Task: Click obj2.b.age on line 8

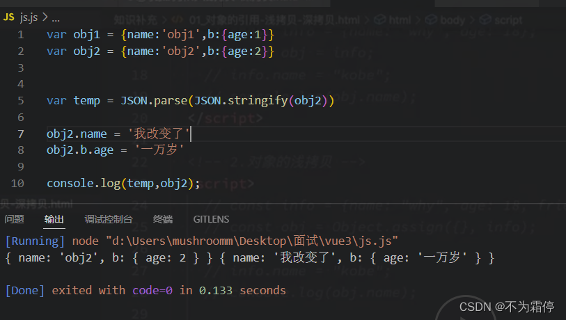Action: tap(80, 150)
